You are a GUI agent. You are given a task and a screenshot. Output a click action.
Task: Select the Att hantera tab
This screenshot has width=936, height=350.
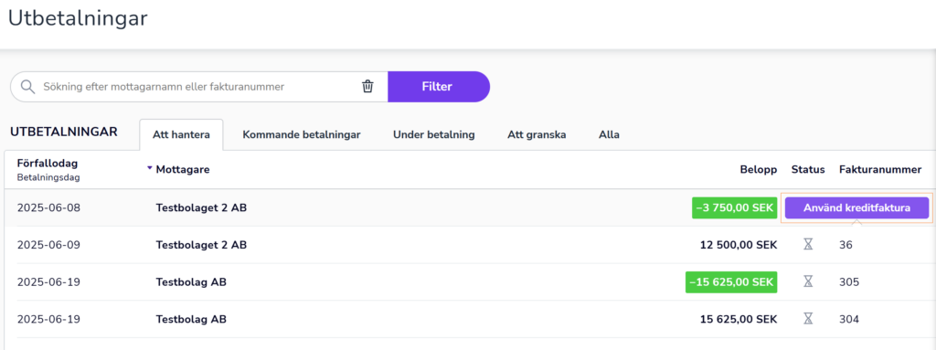pyautogui.click(x=182, y=135)
